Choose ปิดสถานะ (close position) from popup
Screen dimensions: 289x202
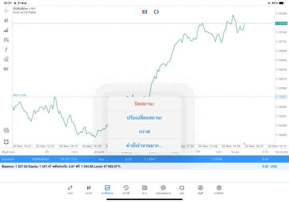click(x=144, y=104)
